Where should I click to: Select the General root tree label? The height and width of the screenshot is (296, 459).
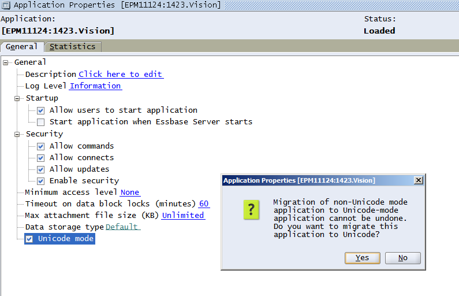click(30, 62)
